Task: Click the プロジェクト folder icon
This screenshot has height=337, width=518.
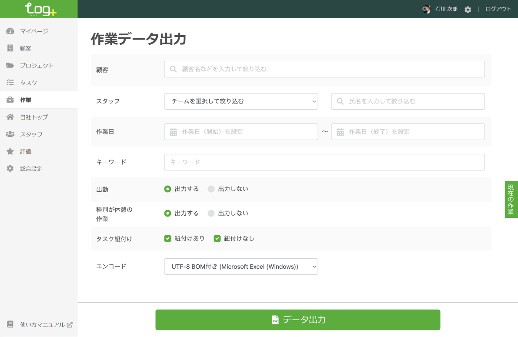Action: 10,66
